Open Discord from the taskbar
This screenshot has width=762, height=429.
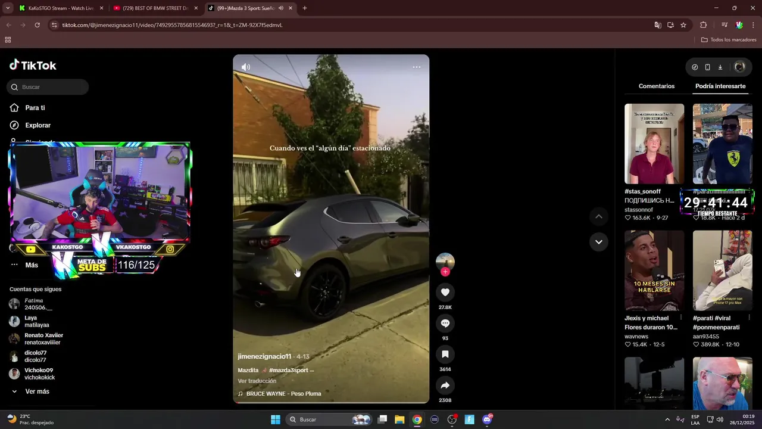[488, 419]
